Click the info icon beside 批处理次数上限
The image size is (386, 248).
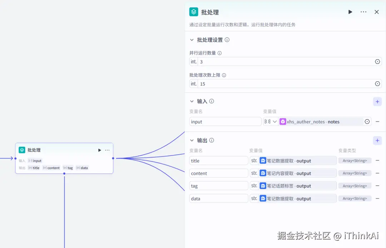coord(224,75)
